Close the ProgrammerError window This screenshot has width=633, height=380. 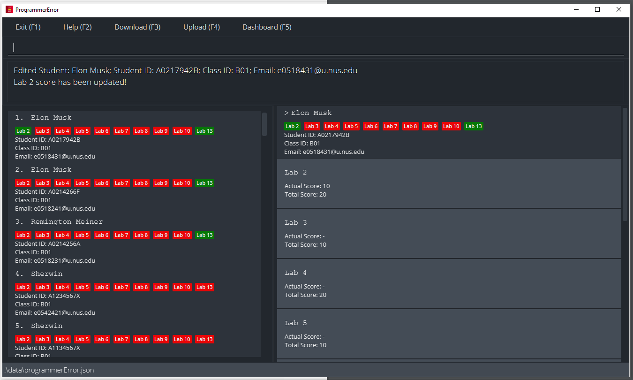coord(619,9)
